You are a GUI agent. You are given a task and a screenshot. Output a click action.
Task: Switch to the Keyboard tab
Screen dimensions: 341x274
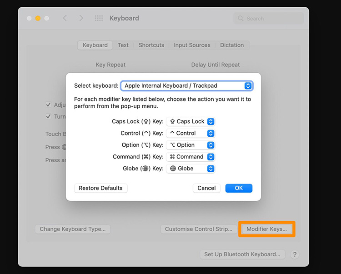coord(95,45)
